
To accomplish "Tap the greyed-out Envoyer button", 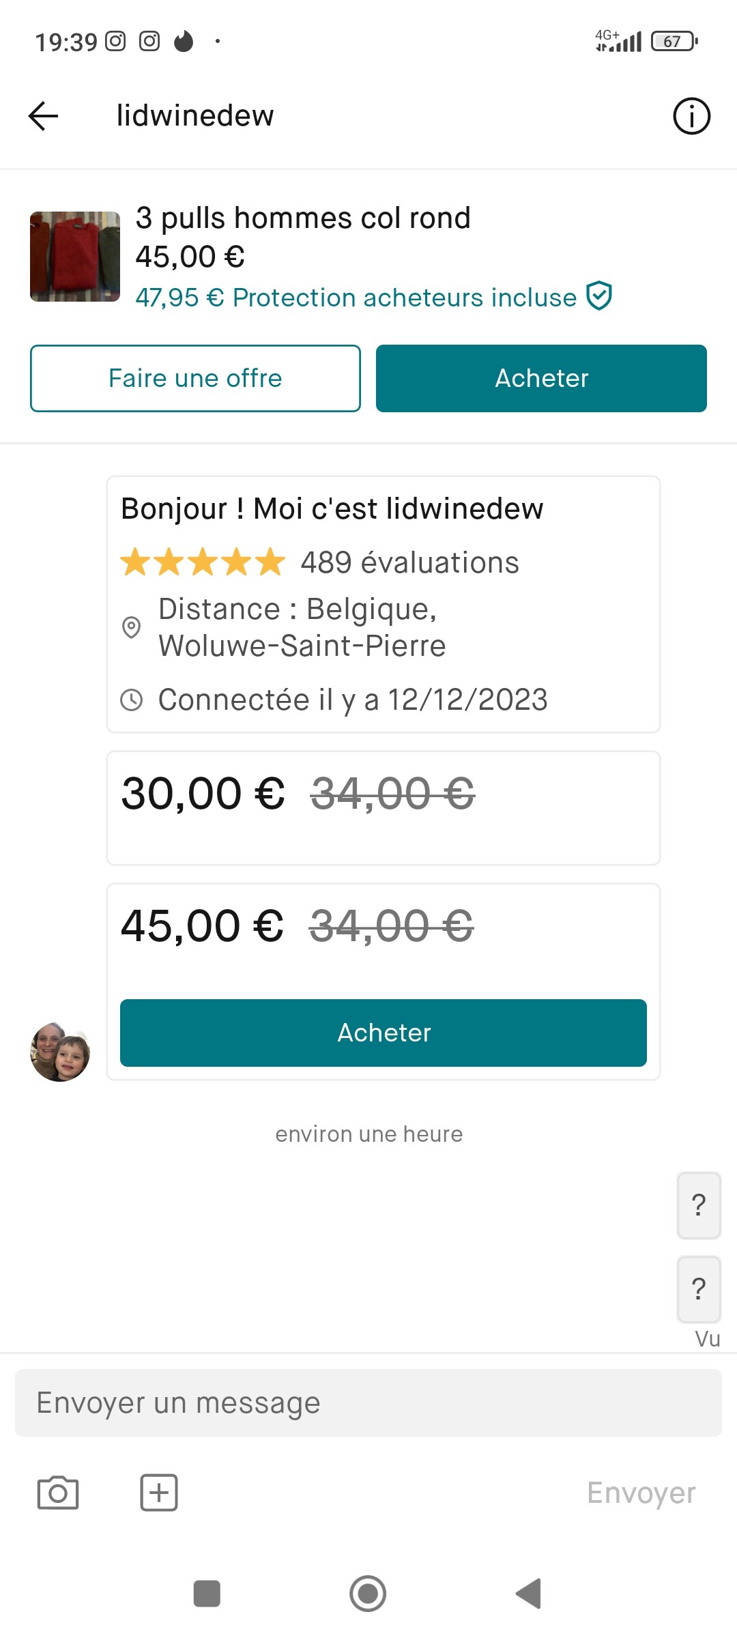I will click(641, 1493).
